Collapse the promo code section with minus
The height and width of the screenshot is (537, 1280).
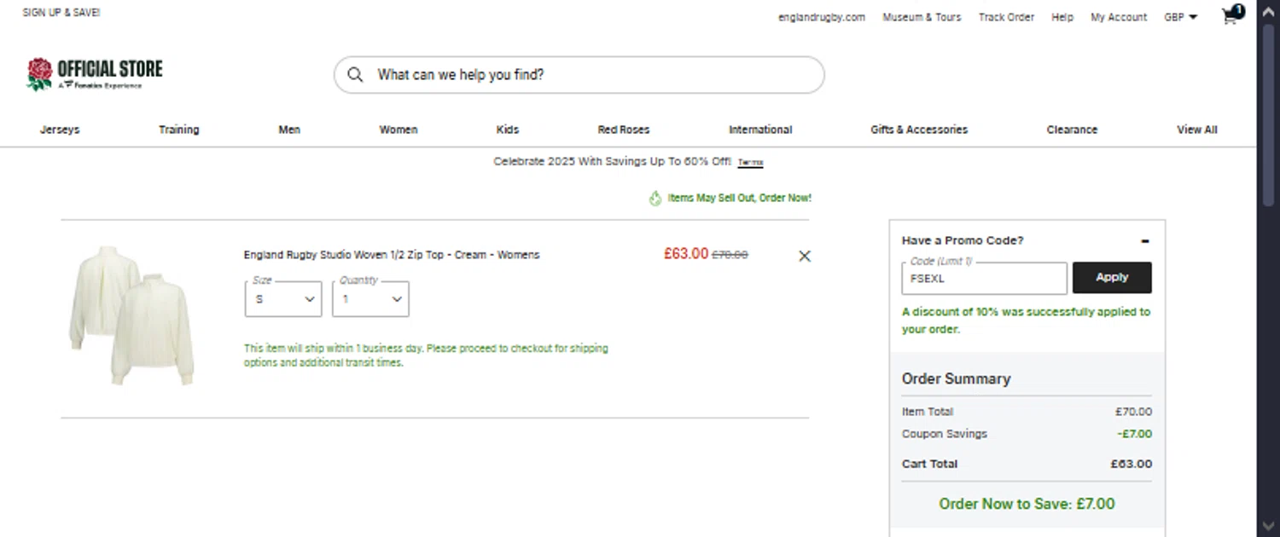[x=1144, y=241]
